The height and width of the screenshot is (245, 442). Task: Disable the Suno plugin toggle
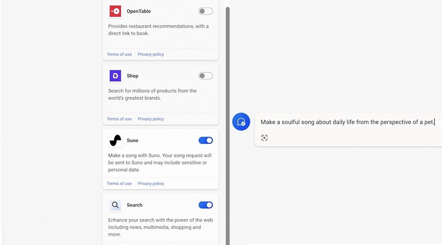[206, 140]
